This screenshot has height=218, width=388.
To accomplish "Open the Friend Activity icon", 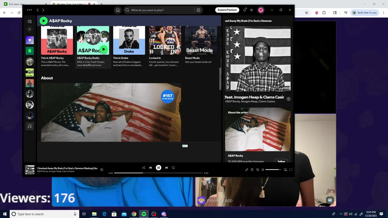I will (252, 10).
